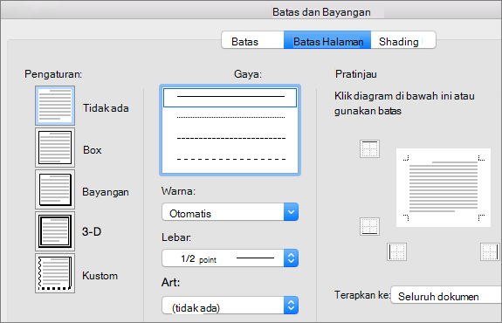Select the 'Tidak ada' border setting icon

tap(55, 106)
